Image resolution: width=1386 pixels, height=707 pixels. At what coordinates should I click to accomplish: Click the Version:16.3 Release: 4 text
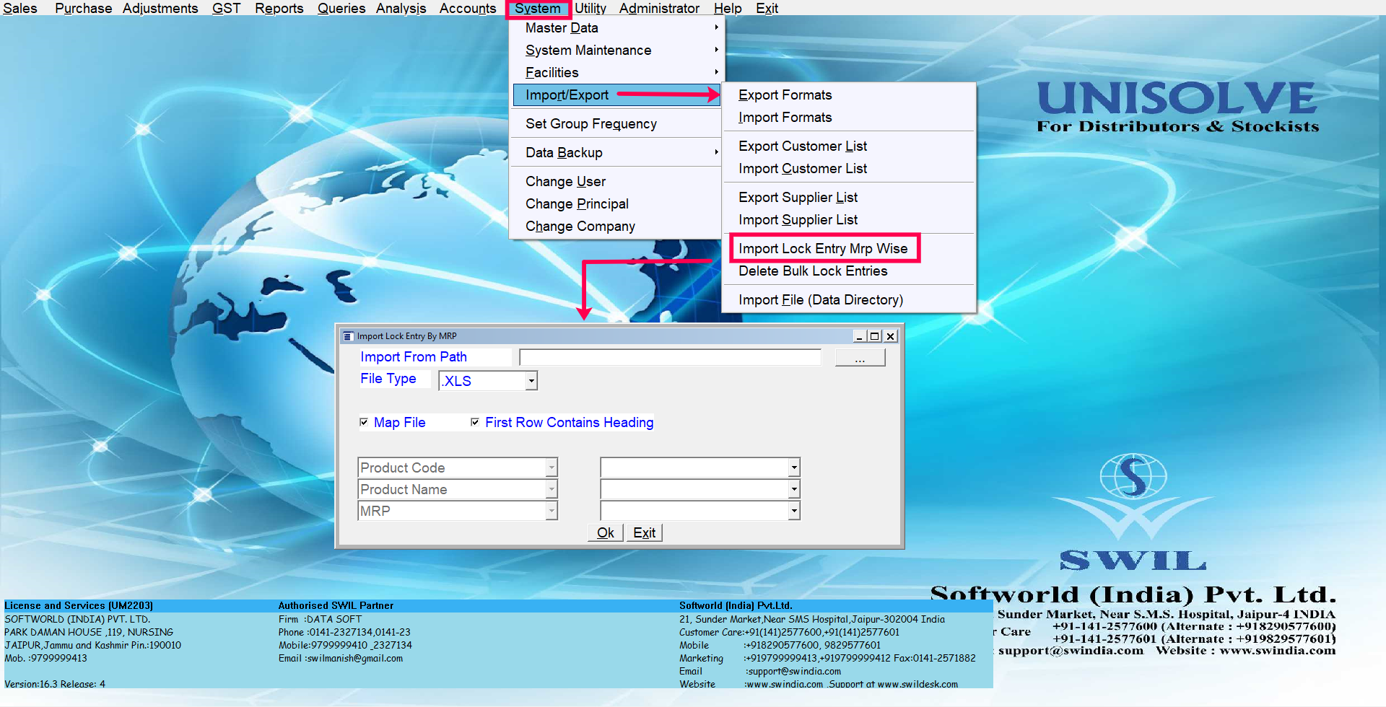click(55, 684)
